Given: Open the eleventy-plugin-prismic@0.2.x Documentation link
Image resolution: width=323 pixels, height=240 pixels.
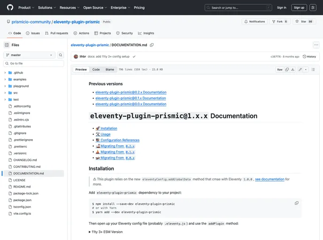Looking at the screenshot, I should (x=131, y=92).
